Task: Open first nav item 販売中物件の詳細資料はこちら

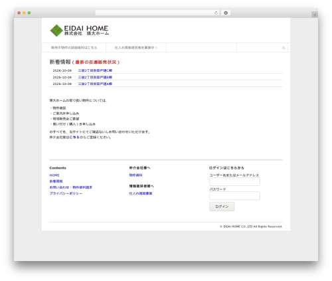Action: [74, 48]
